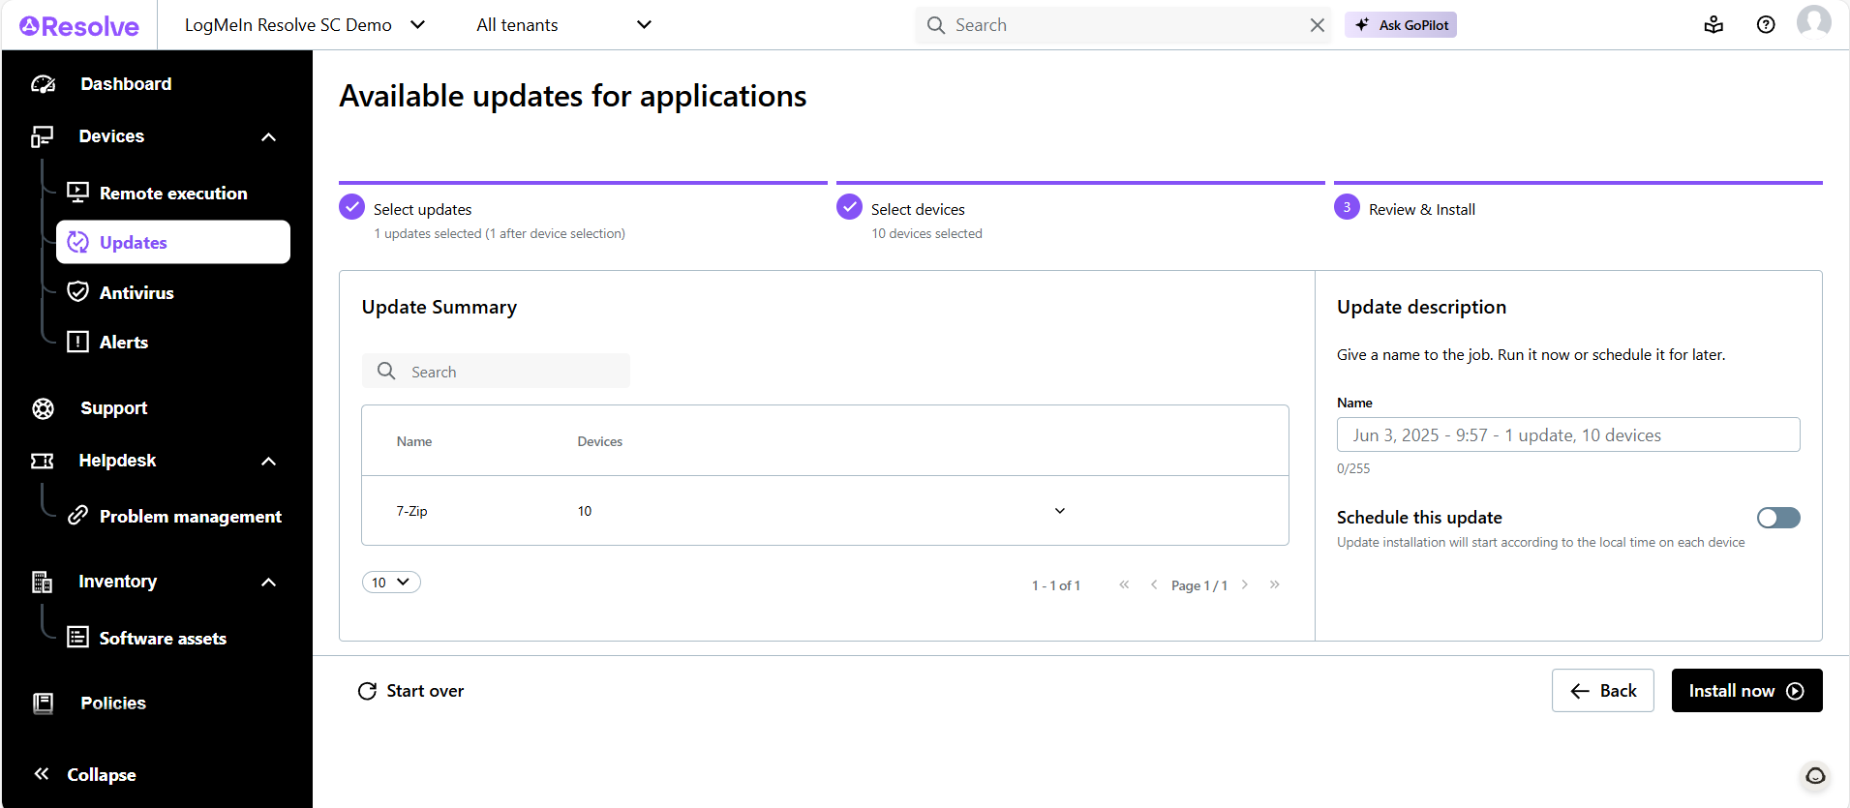Return to the Select updates step
This screenshot has height=808, width=1850.
click(x=422, y=209)
